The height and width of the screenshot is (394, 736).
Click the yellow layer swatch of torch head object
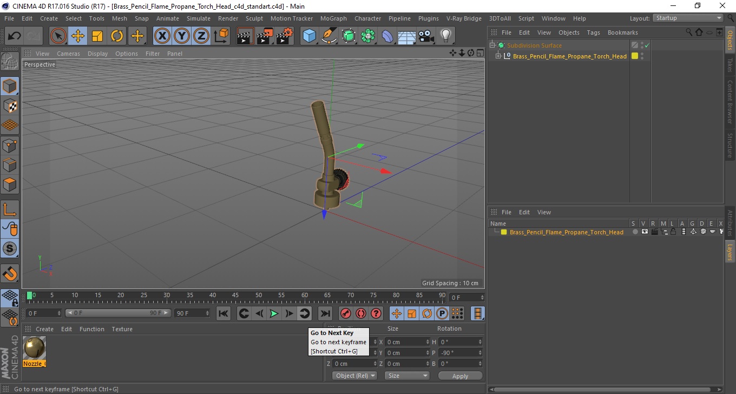pyautogui.click(x=635, y=56)
